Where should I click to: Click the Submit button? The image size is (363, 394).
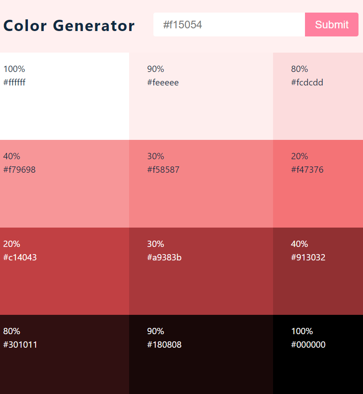pyautogui.click(x=332, y=25)
